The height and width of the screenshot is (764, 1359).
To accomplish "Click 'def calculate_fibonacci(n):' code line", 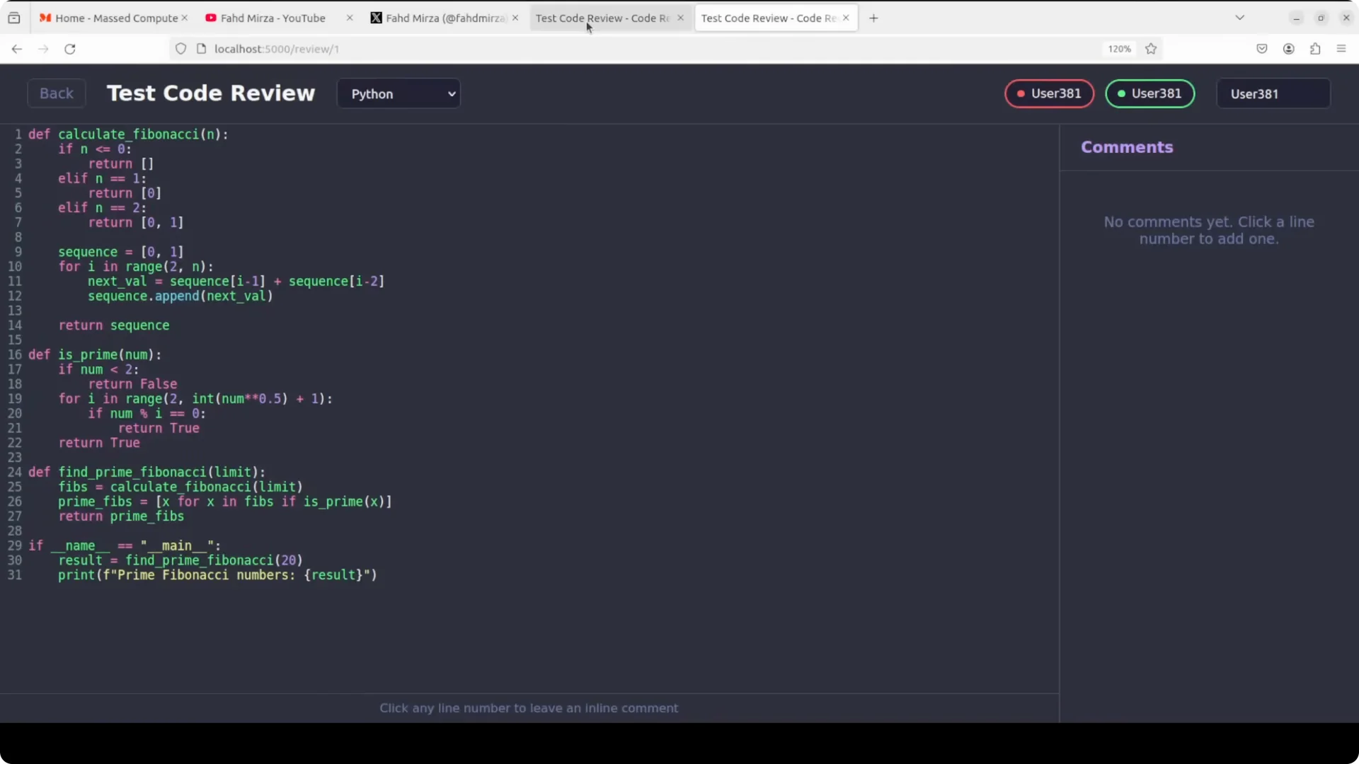I will [x=129, y=134].
